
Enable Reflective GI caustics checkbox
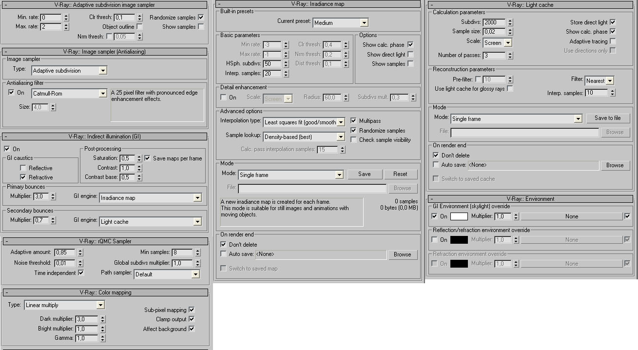23,168
